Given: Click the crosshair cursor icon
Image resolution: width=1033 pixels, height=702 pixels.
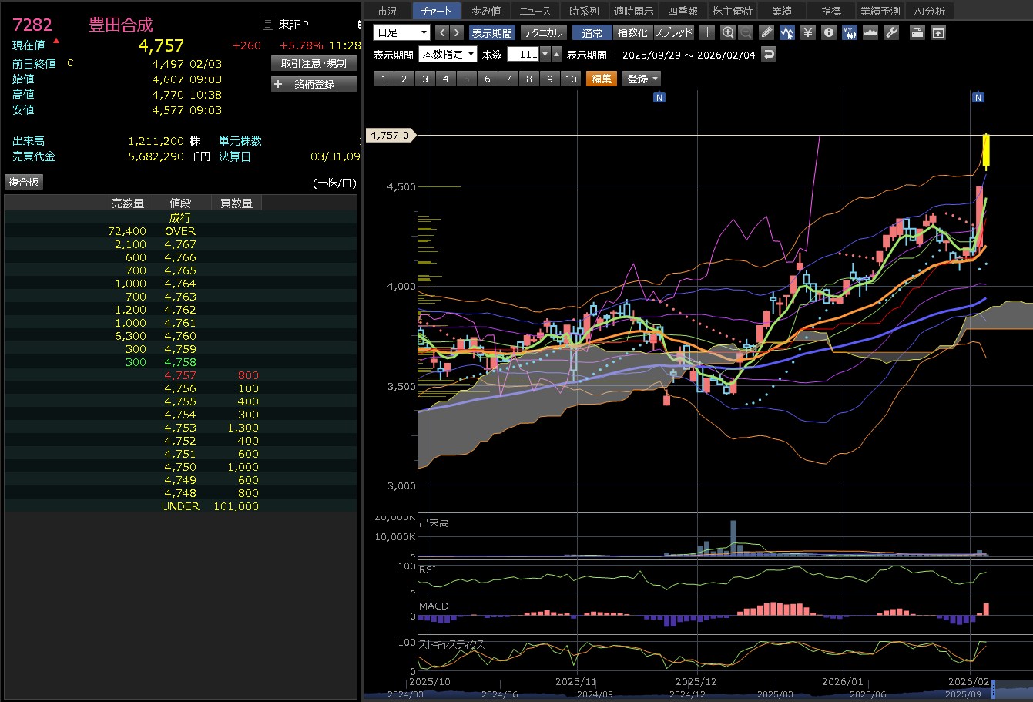Looking at the screenshot, I should [707, 32].
